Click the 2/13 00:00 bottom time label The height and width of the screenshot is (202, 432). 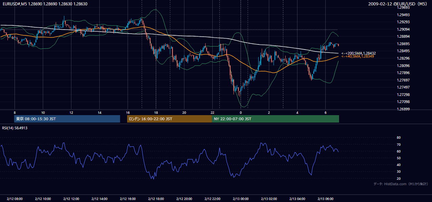coord(241,199)
